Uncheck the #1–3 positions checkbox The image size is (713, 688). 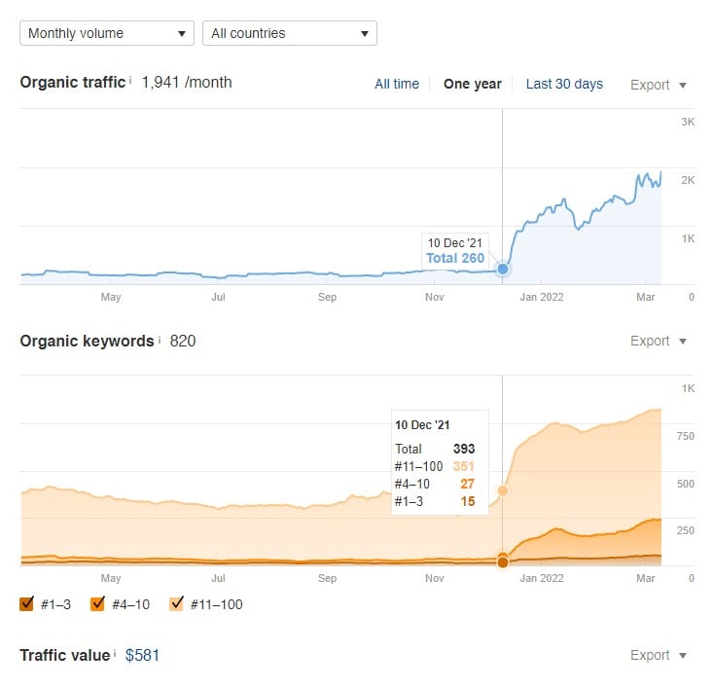(27, 604)
